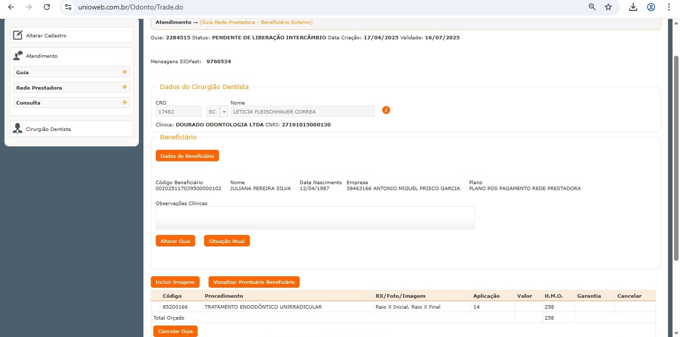Click inside the Observações Clínicas text area
The height and width of the screenshot is (337, 680).
point(315,218)
